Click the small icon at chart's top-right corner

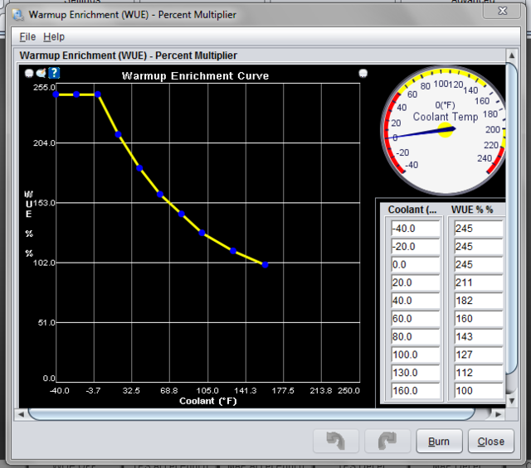pyautogui.click(x=363, y=73)
